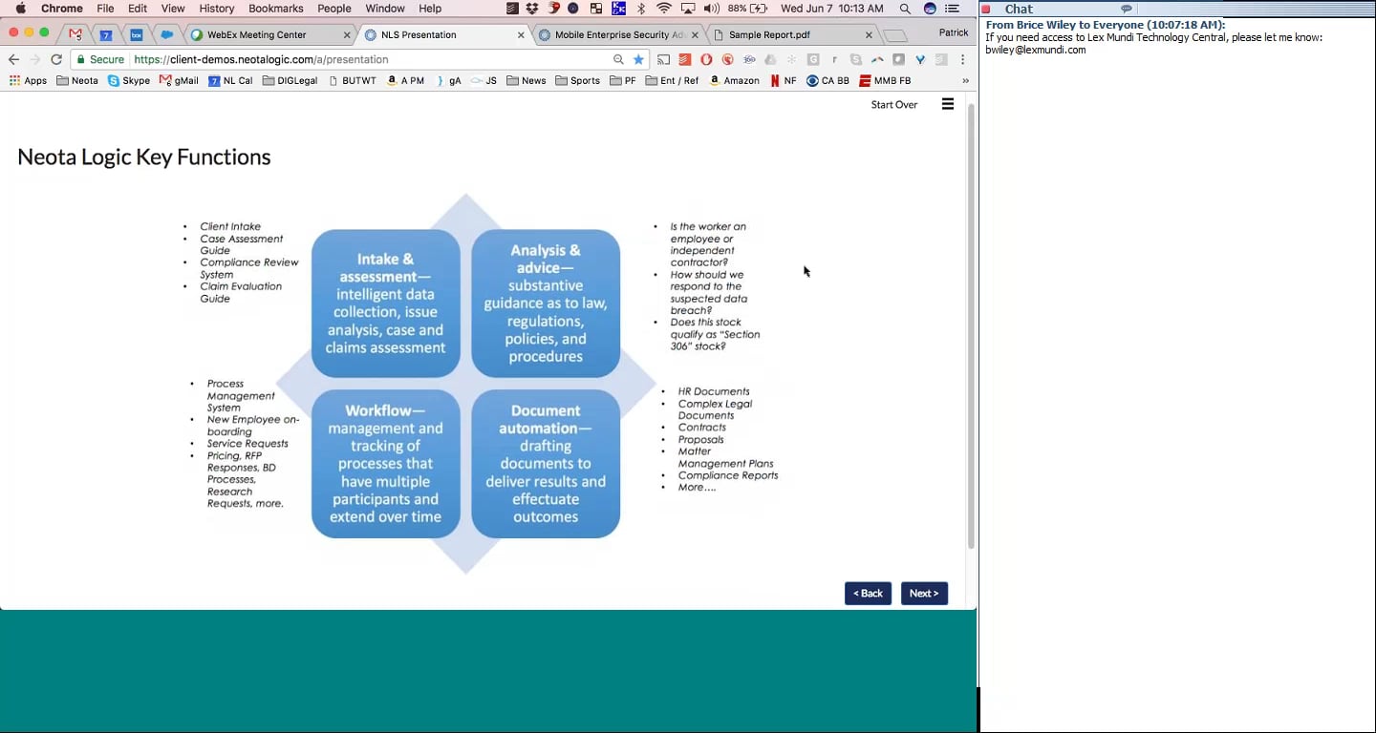Image resolution: width=1376 pixels, height=733 pixels.
Task: Click the Dropbox icon in the menu bar
Action: tap(532, 9)
